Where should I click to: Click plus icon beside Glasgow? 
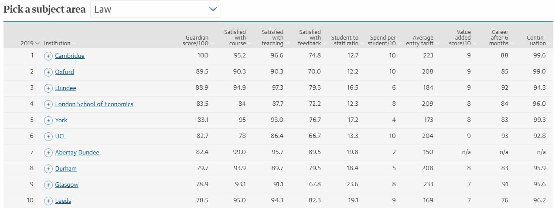tap(48, 185)
